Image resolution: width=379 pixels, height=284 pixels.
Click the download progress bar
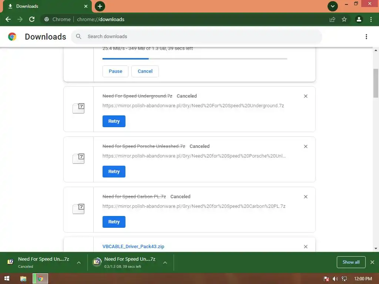(x=195, y=59)
